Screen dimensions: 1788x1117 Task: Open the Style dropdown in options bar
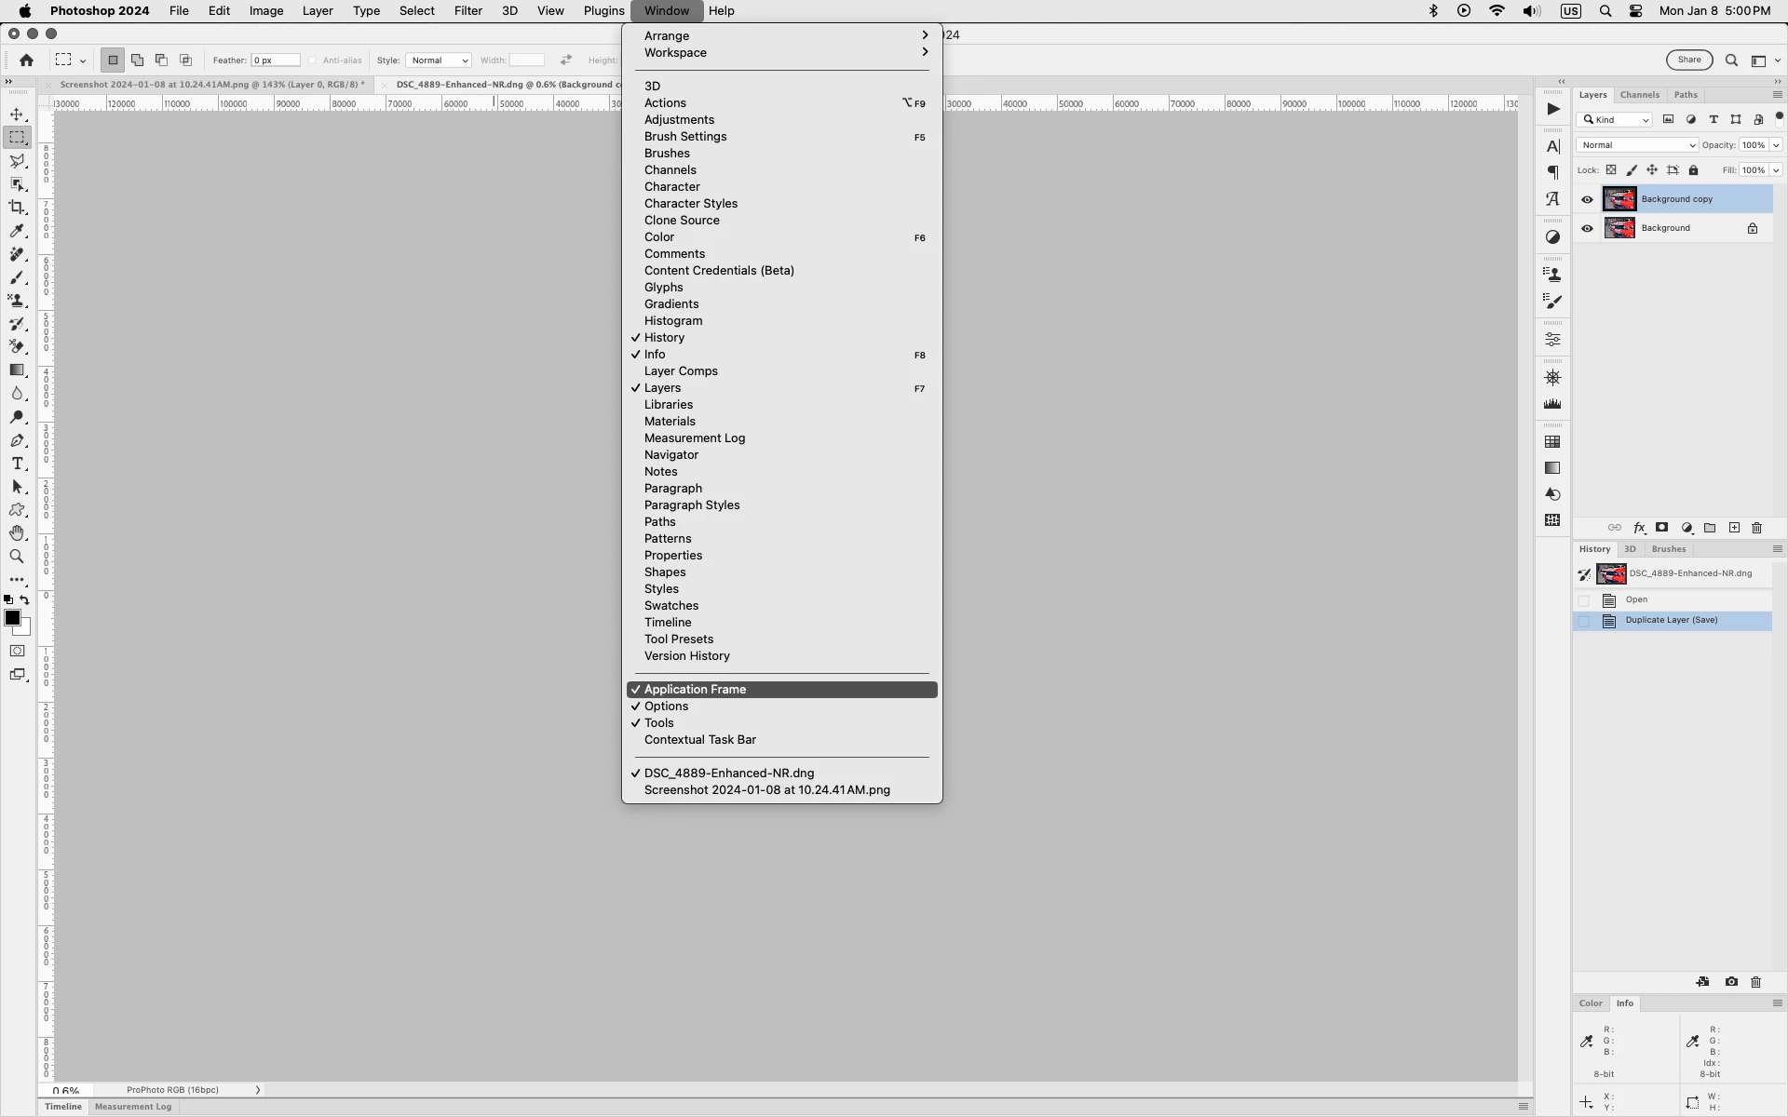pos(439,61)
